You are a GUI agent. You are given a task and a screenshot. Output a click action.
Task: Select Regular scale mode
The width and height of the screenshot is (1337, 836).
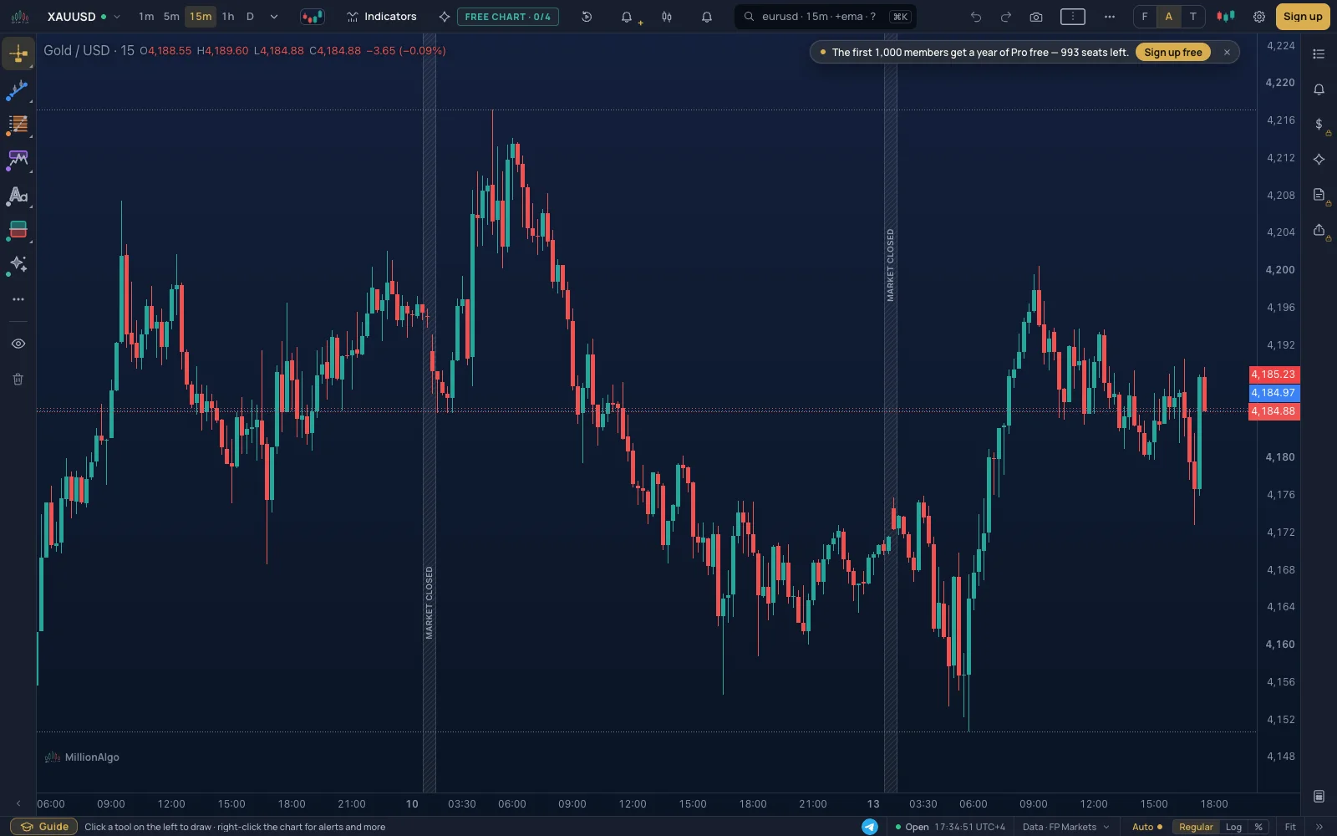(x=1196, y=827)
